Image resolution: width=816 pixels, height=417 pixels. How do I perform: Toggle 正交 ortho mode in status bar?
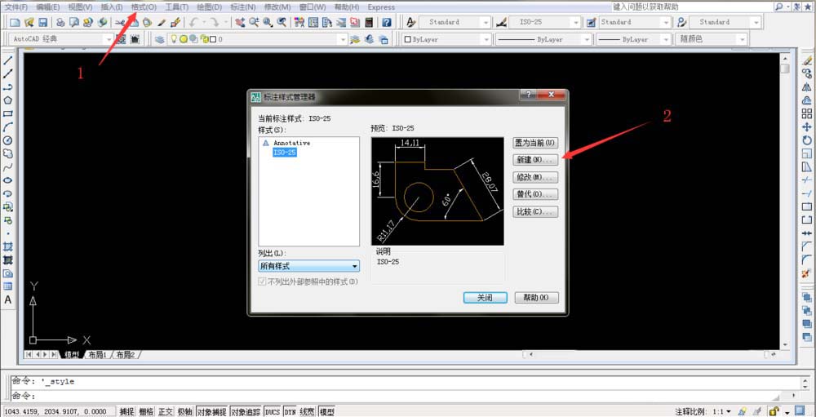pos(166,412)
